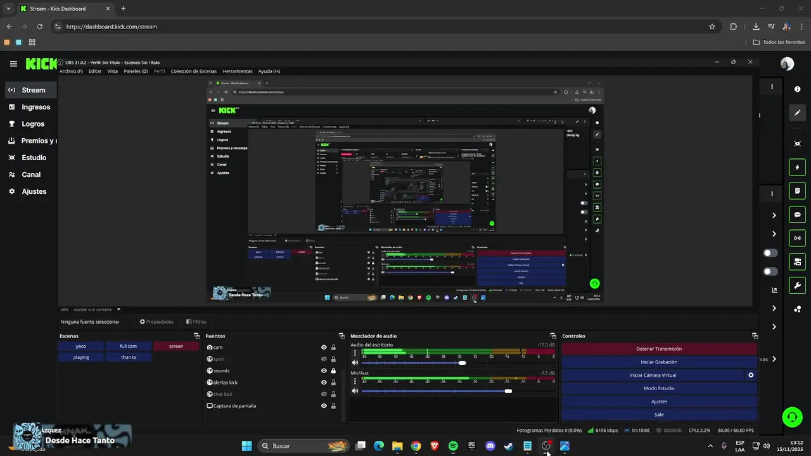Click the three-dots cluster icon in Kick sidebar
This screenshot has width=811, height=456.
[797, 309]
